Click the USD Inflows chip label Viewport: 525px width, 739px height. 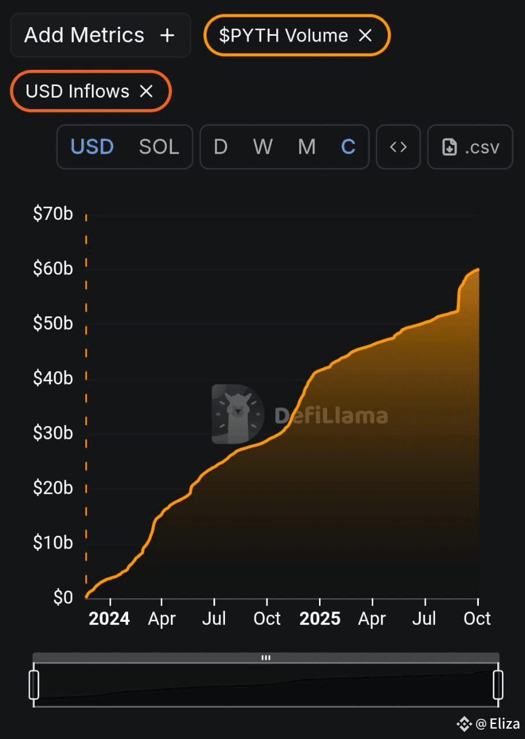tap(77, 91)
